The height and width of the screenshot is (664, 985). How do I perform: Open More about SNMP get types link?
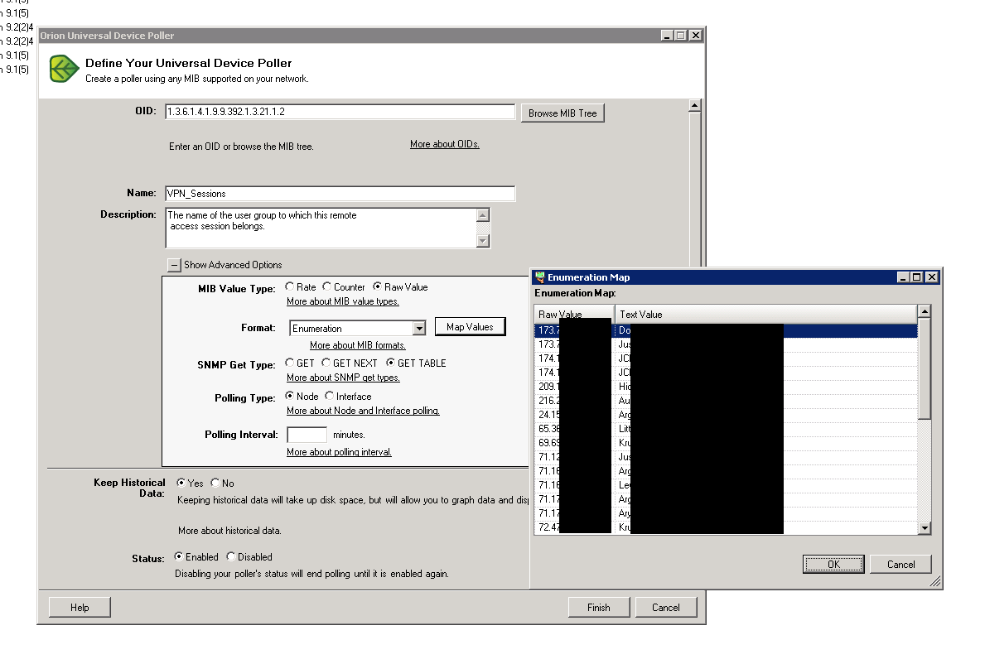[343, 378]
